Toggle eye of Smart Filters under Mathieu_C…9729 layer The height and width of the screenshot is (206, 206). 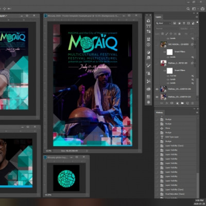pos(165,71)
